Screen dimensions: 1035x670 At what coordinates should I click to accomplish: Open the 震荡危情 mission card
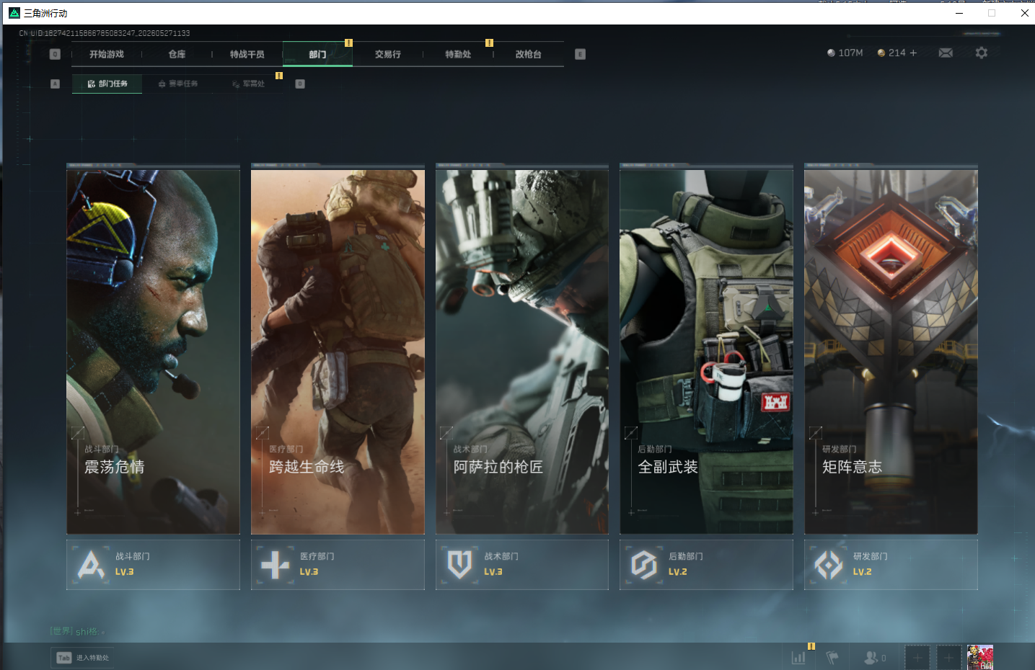(x=153, y=352)
